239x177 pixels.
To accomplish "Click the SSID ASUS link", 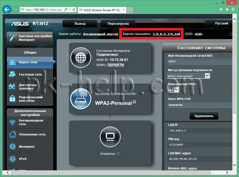I will (199, 34).
